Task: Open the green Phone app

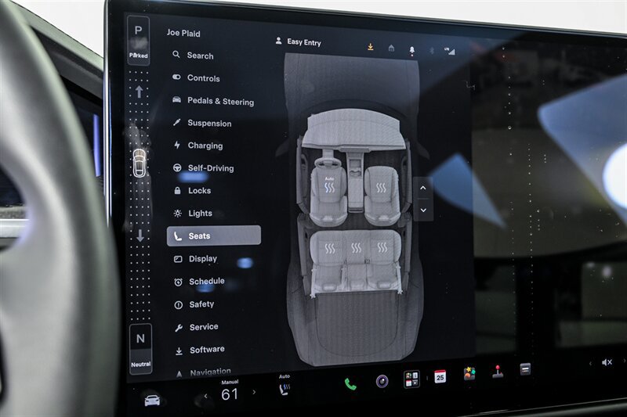Action: 350,384
